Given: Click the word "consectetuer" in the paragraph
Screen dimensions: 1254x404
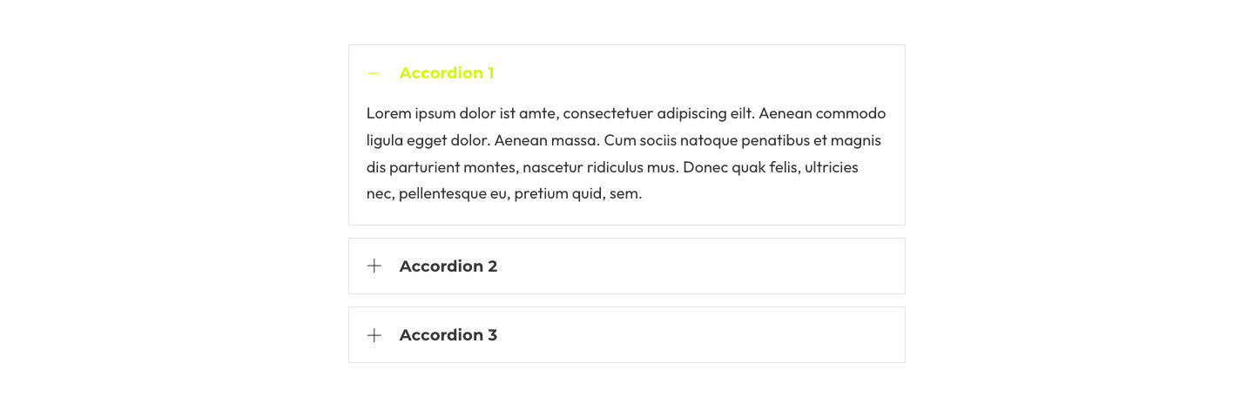Looking at the screenshot, I should 608,113.
